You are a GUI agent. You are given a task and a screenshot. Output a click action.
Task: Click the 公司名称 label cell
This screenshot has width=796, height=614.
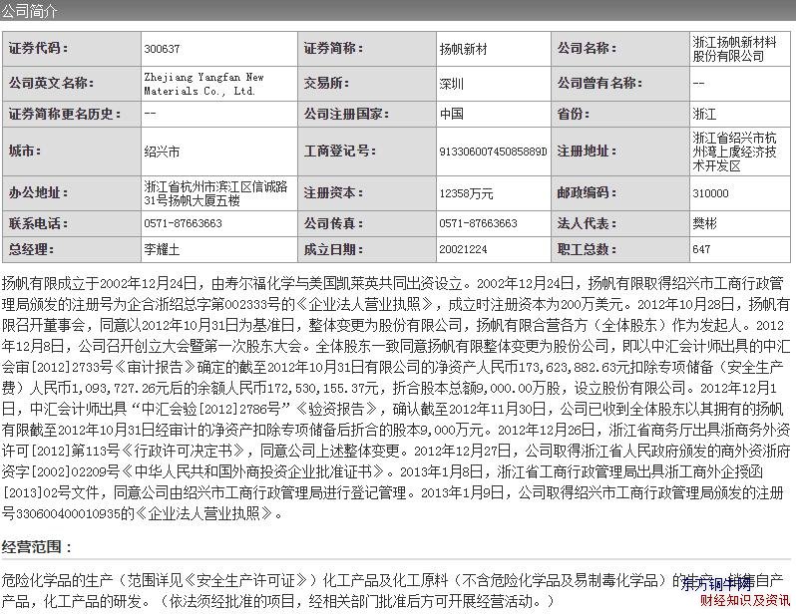(x=619, y=48)
